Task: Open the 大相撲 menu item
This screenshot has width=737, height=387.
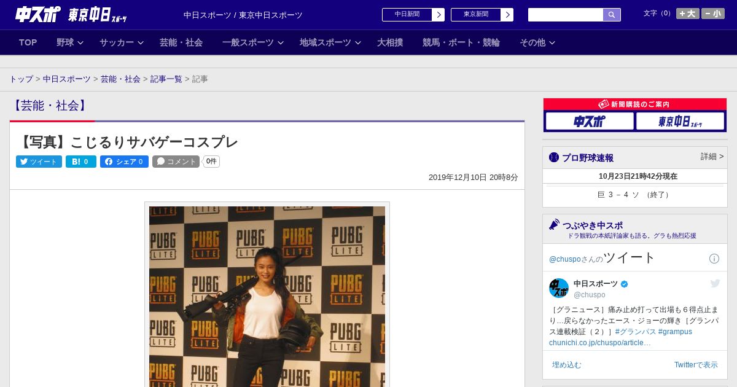Action: (390, 42)
